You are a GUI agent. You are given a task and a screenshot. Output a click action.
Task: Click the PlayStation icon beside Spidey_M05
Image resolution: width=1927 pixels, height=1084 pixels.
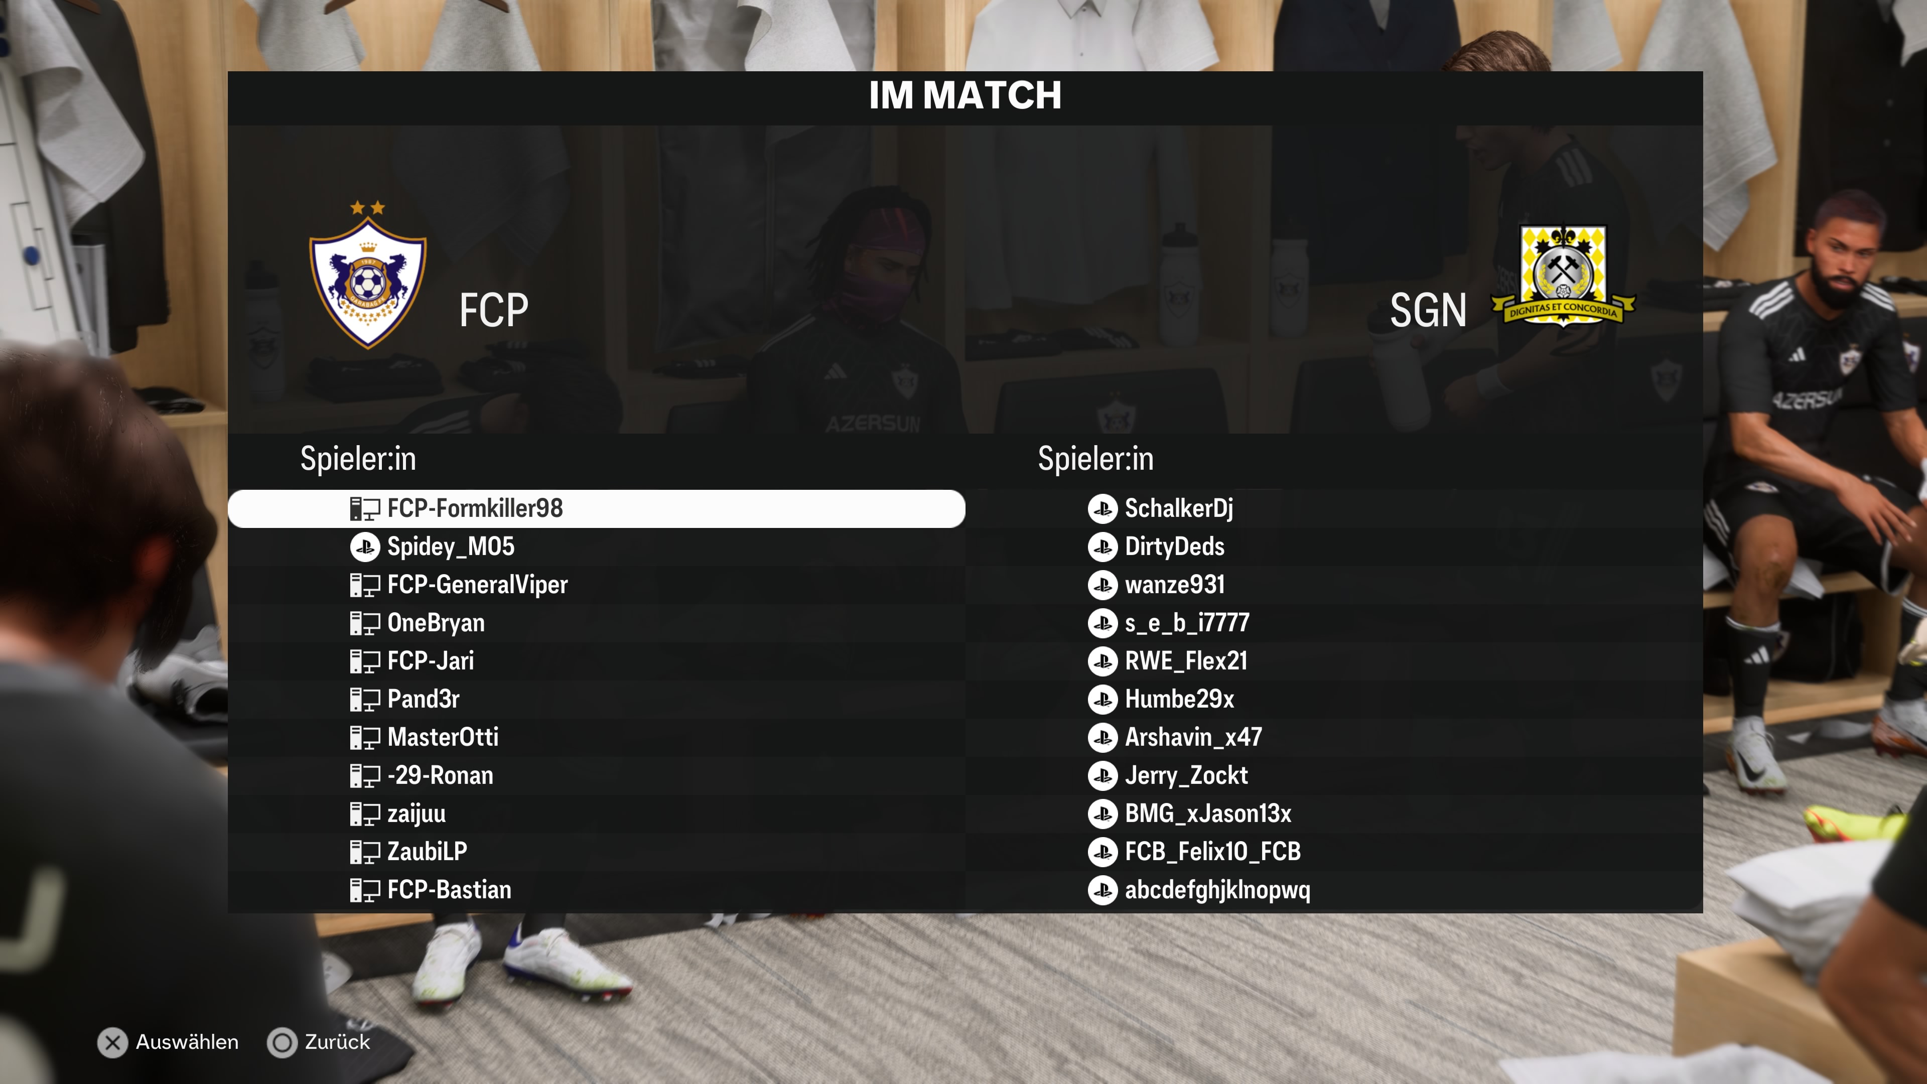coord(365,547)
